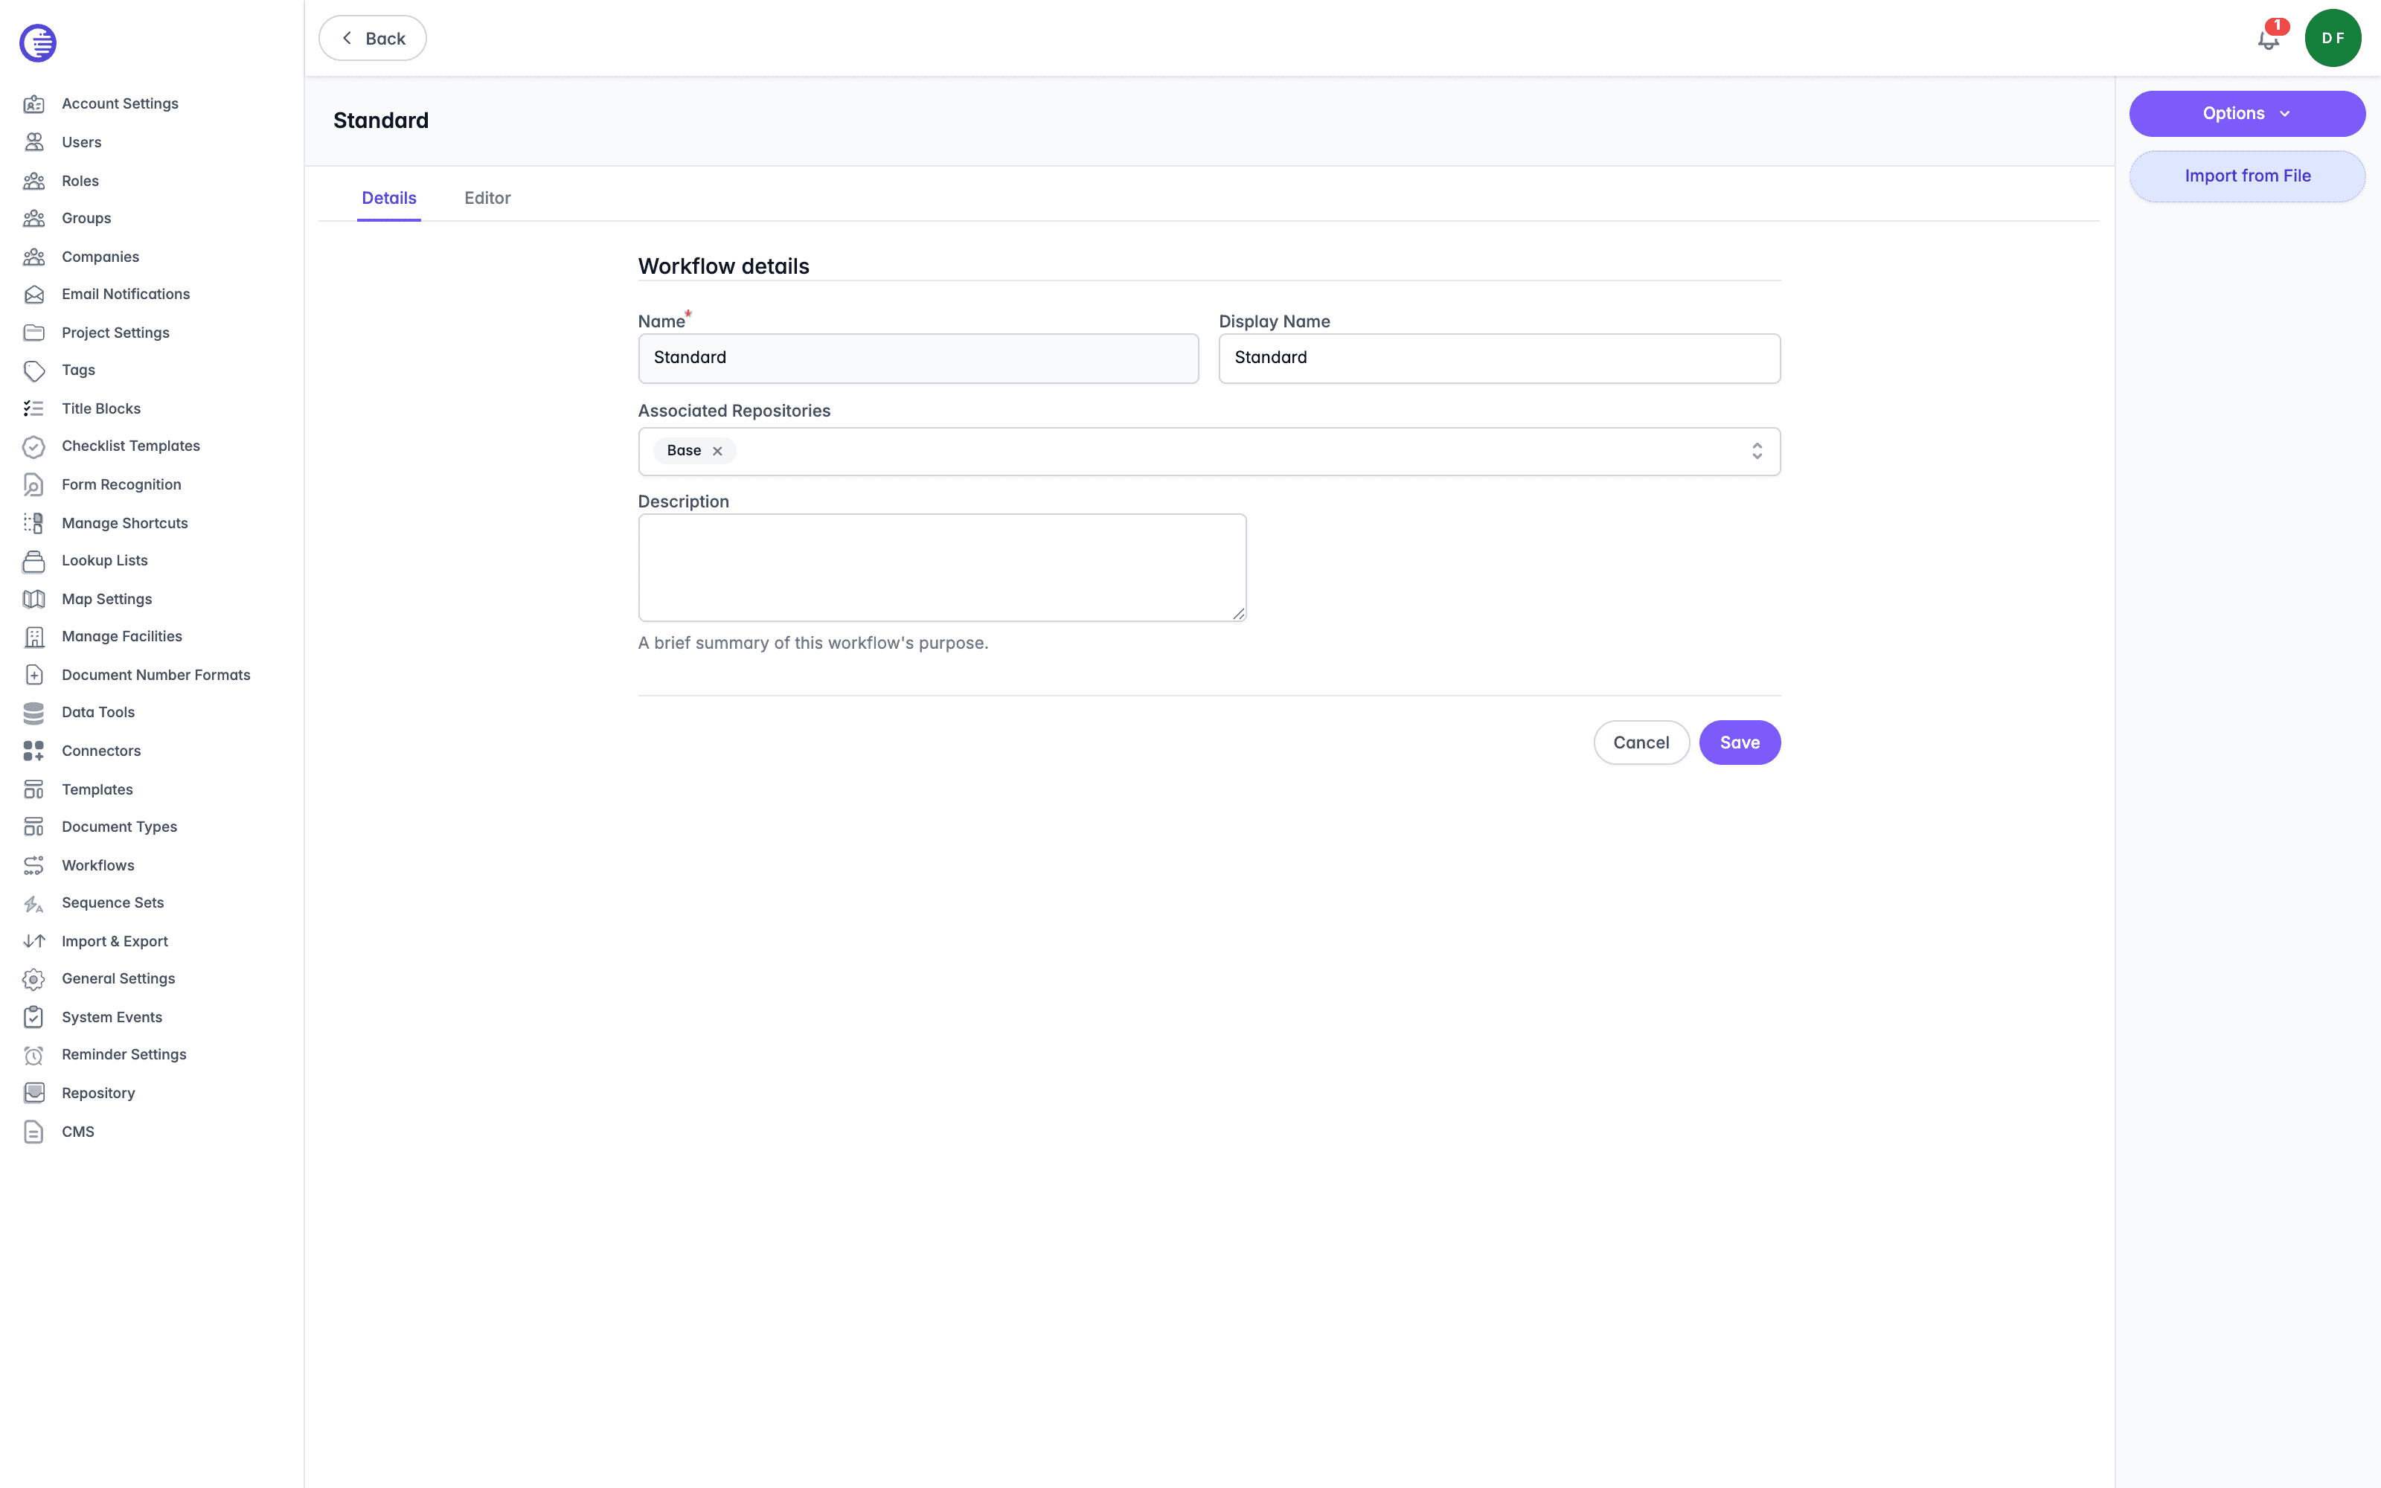The height and width of the screenshot is (1488, 2381).
Task: Click the Document Number Formats icon
Action: tap(33, 674)
